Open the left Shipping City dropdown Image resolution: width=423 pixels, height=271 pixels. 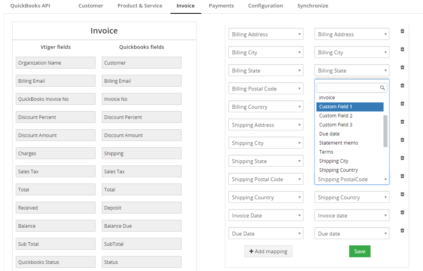(x=266, y=143)
